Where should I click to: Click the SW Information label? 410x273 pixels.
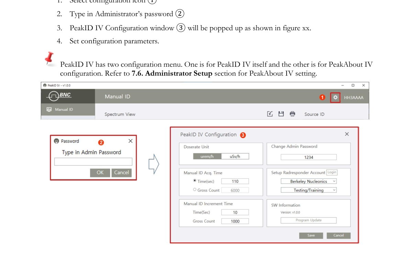286,205
